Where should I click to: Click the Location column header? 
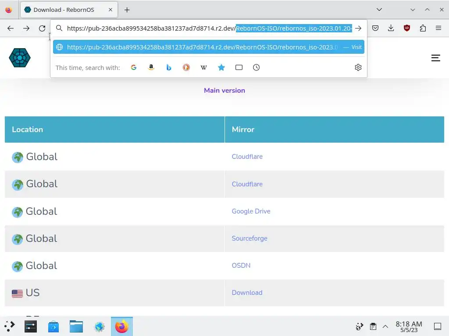pos(114,129)
